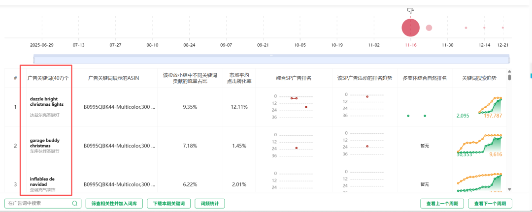Click keyword dazzle bright christmas lights
The width and height of the screenshot is (532, 212).
(x=46, y=102)
